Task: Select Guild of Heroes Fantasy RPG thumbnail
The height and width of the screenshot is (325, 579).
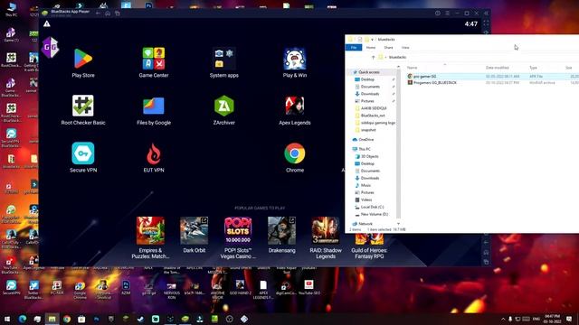Action: click(369, 239)
